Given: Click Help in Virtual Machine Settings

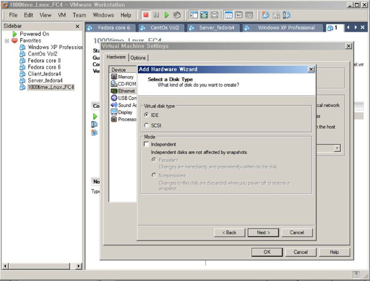Looking at the screenshot, I should (x=334, y=252).
